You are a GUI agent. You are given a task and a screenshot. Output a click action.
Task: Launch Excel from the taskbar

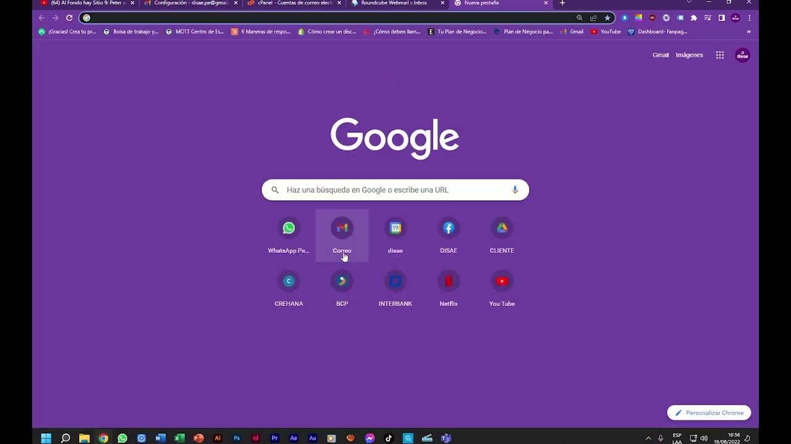click(179, 438)
